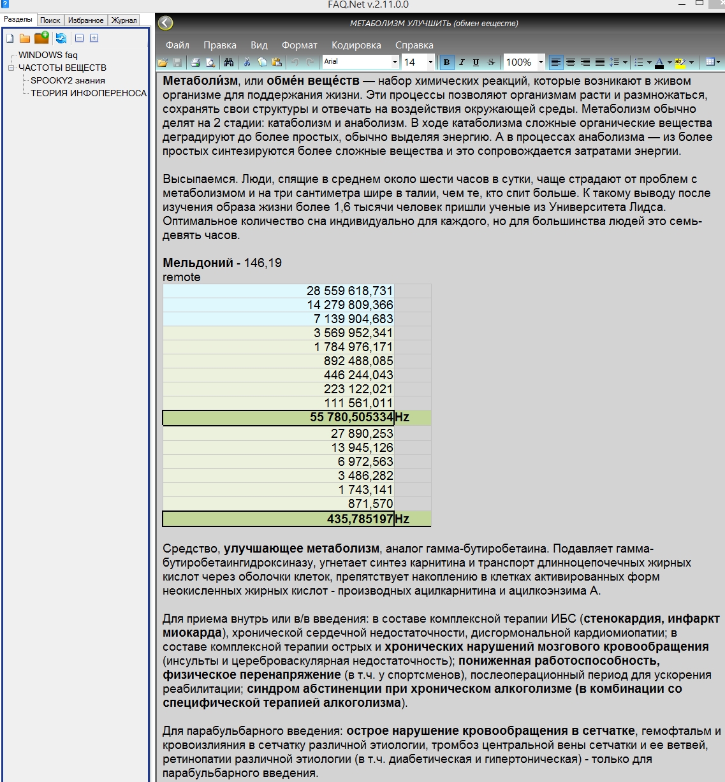Click the blue refresh arrows icon
Image resolution: width=725 pixels, height=782 pixels.
(x=61, y=38)
